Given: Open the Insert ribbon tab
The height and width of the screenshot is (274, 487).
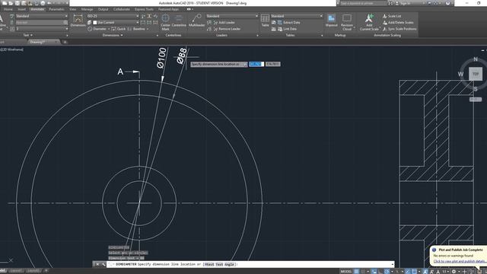Looking at the screenshot, I should pos(22,9).
